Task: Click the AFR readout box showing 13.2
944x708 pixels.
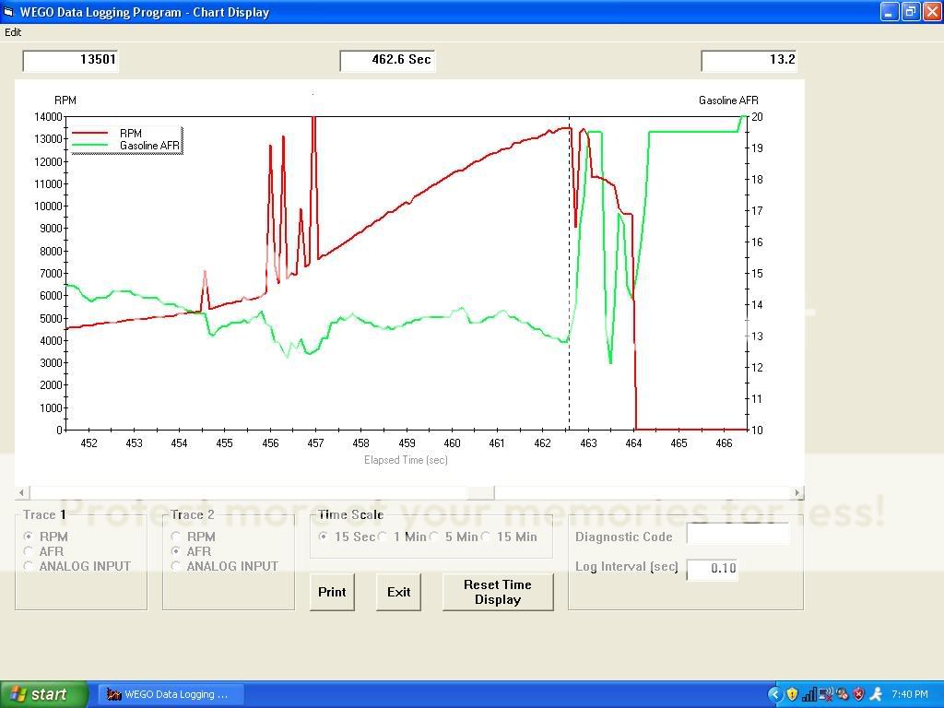Action: pyautogui.click(x=749, y=60)
